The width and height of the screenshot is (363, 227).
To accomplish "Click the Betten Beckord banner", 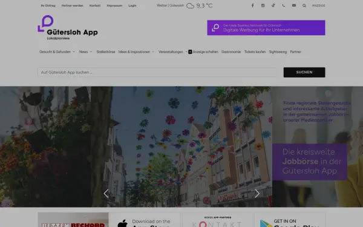I will click(x=73, y=220).
